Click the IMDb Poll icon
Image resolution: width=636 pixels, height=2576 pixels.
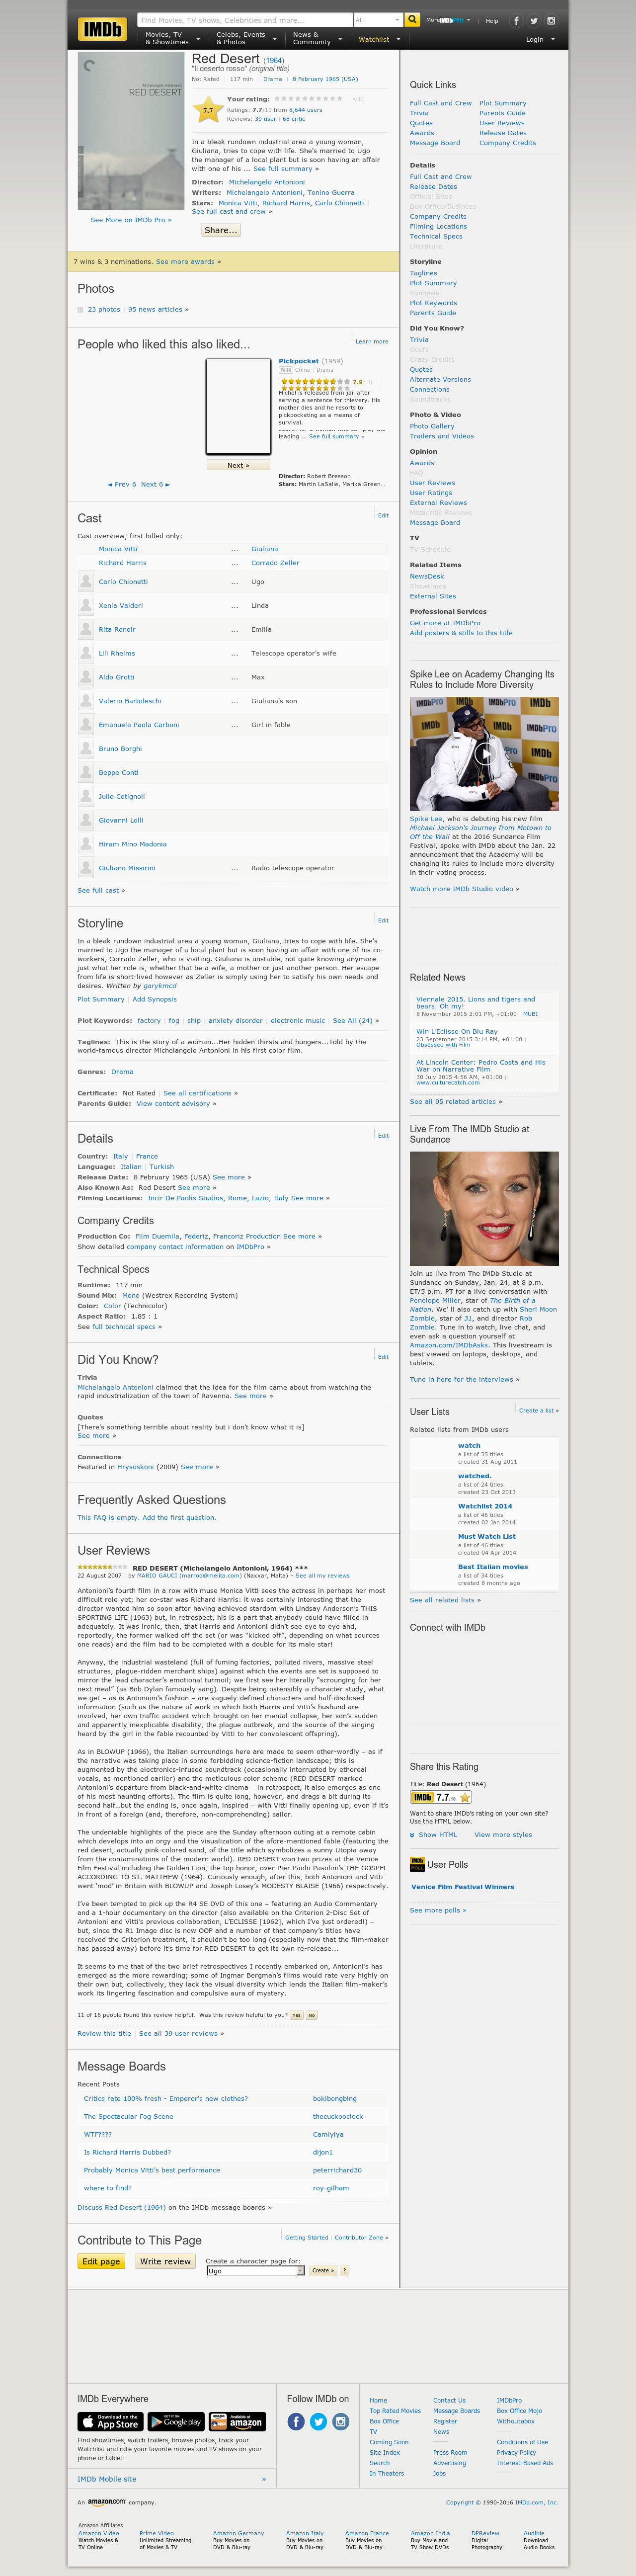(417, 1864)
